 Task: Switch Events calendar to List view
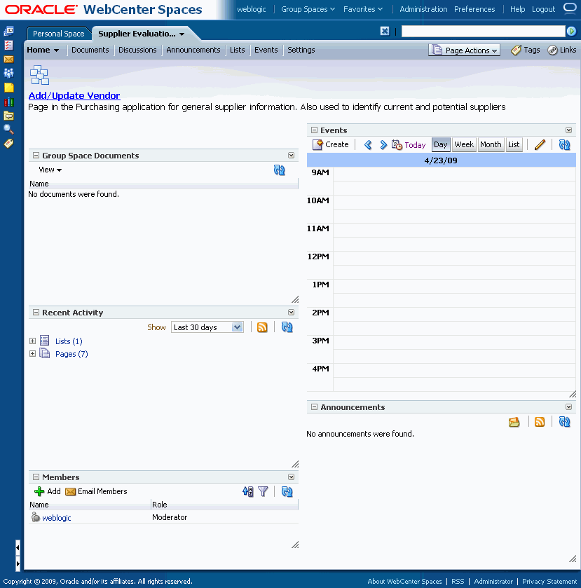514,145
